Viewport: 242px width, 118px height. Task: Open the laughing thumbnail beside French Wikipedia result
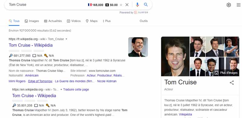(x=138, y=47)
